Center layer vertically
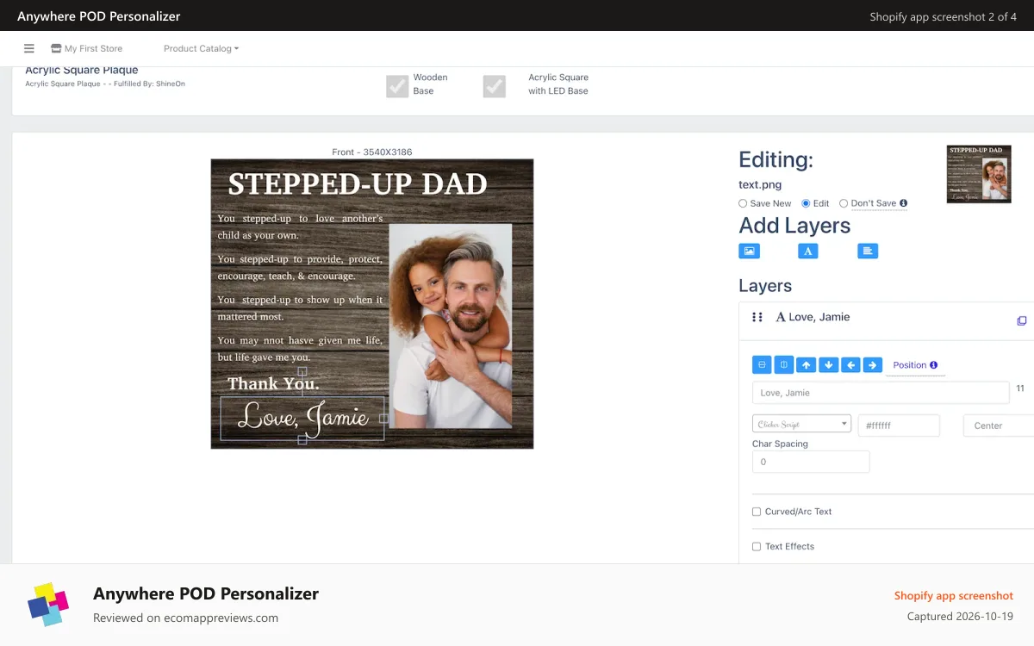The image size is (1034, 646). coord(784,365)
